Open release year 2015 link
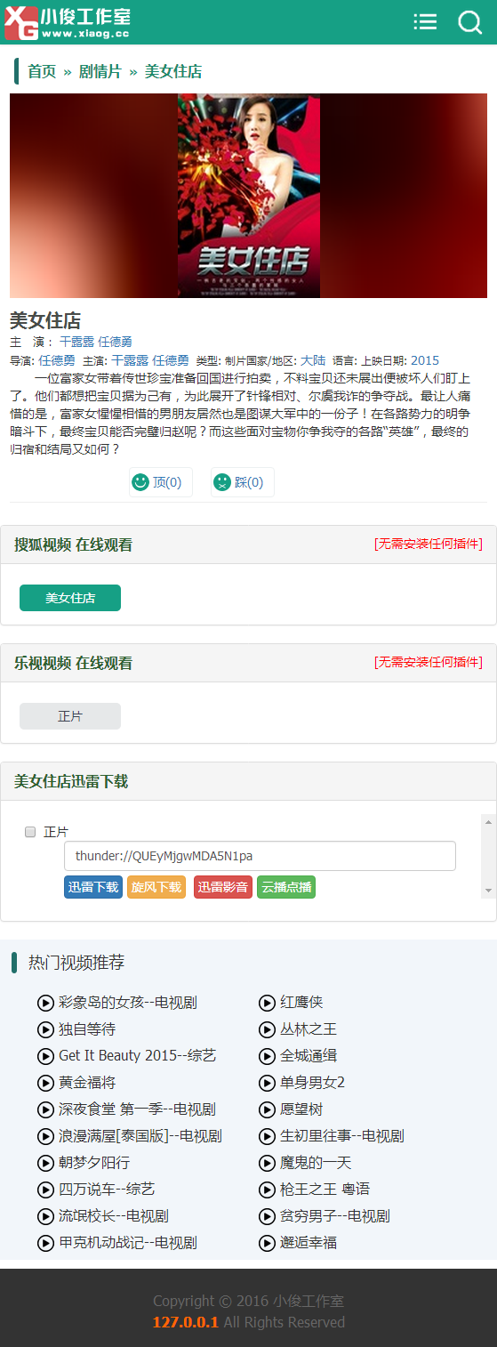Viewport: 497px width, 1347px height. coord(425,360)
